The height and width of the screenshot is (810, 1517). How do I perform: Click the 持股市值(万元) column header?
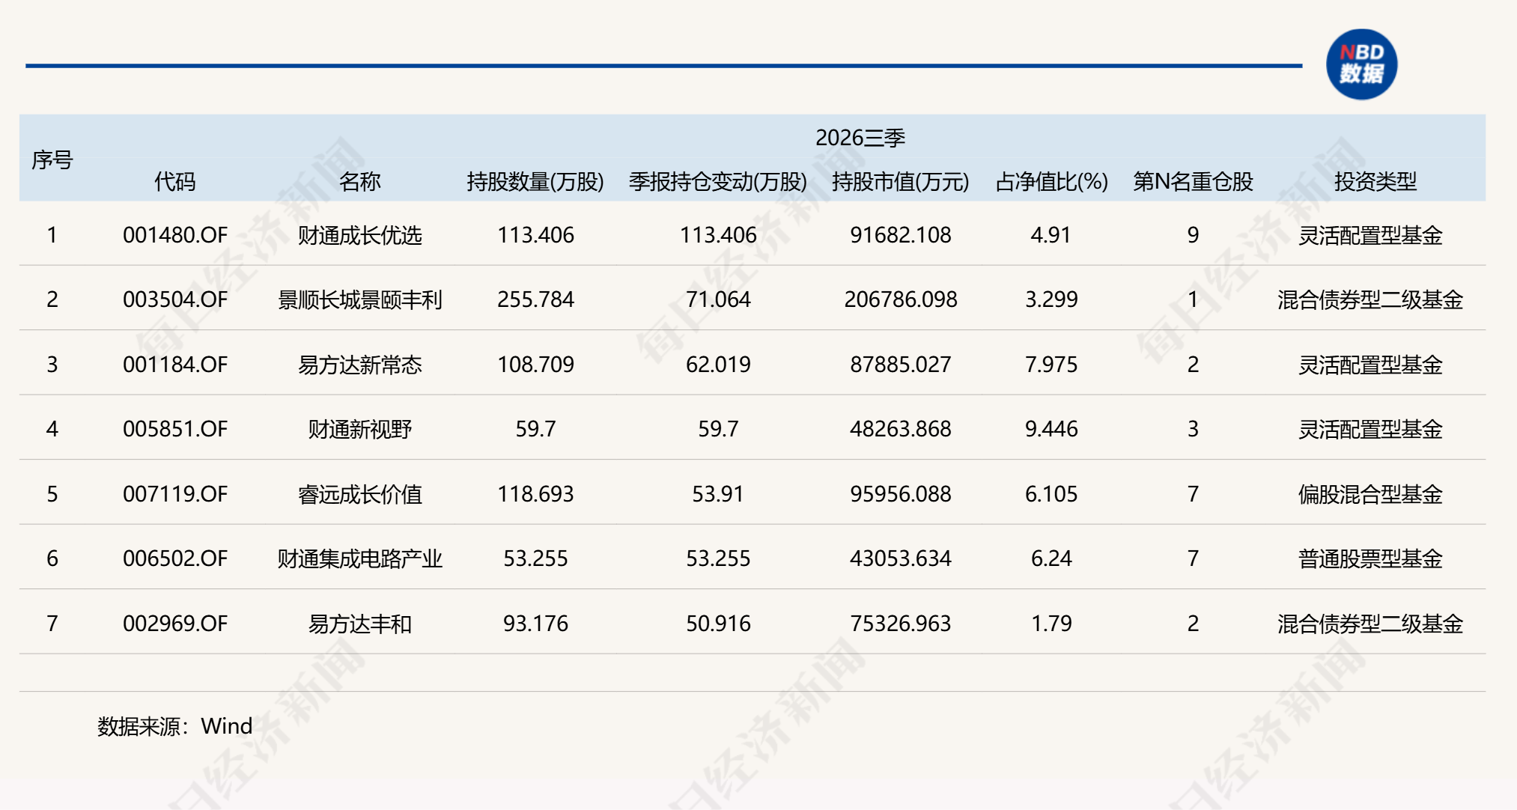pos(901,181)
